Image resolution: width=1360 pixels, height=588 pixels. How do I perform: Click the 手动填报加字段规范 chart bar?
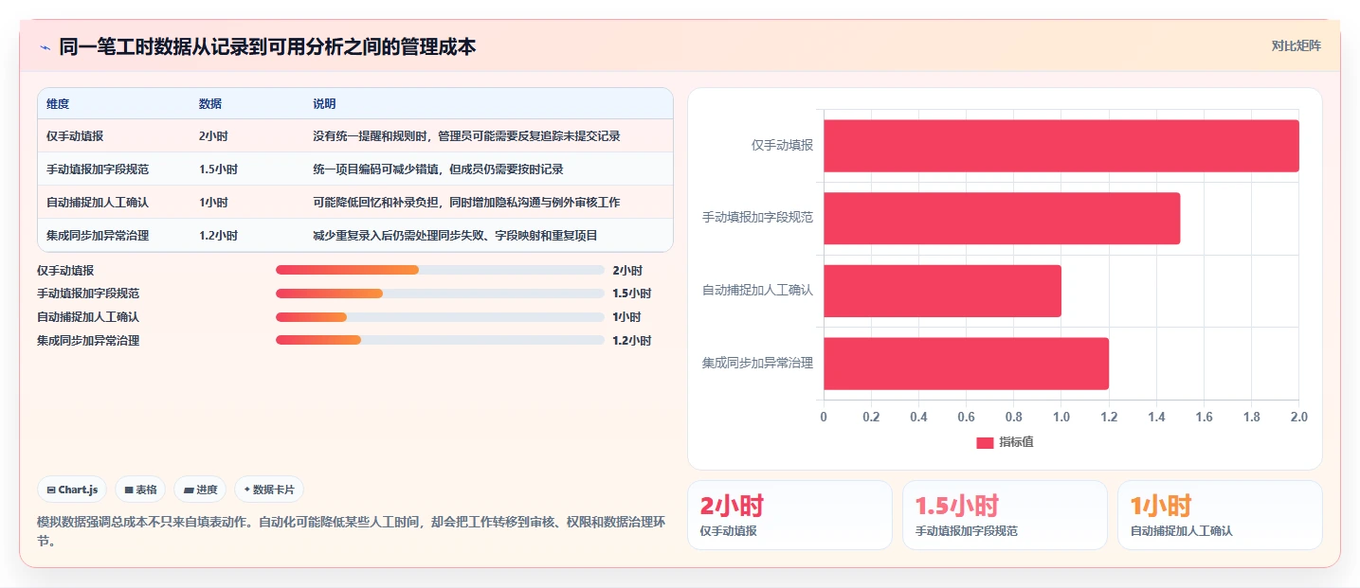(1002, 219)
